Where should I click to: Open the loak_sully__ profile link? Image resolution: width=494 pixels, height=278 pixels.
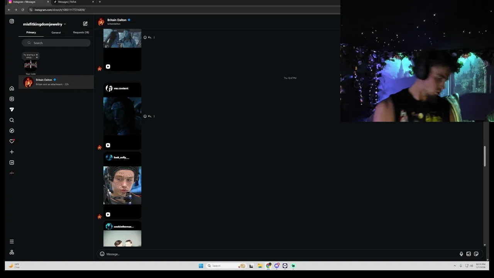pyautogui.click(x=121, y=158)
